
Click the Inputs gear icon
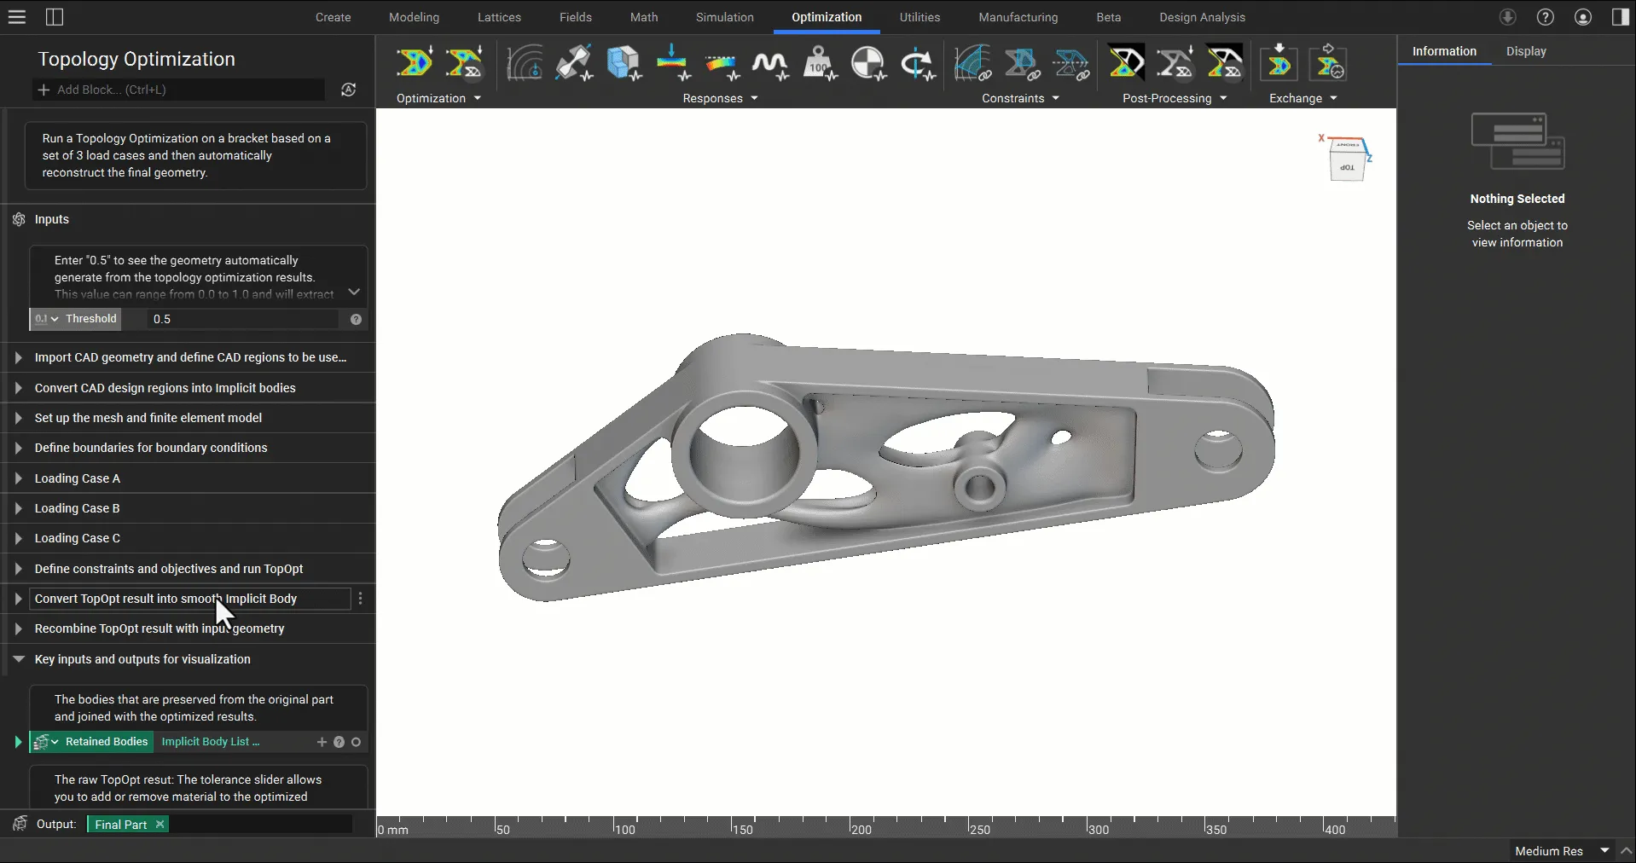point(20,220)
